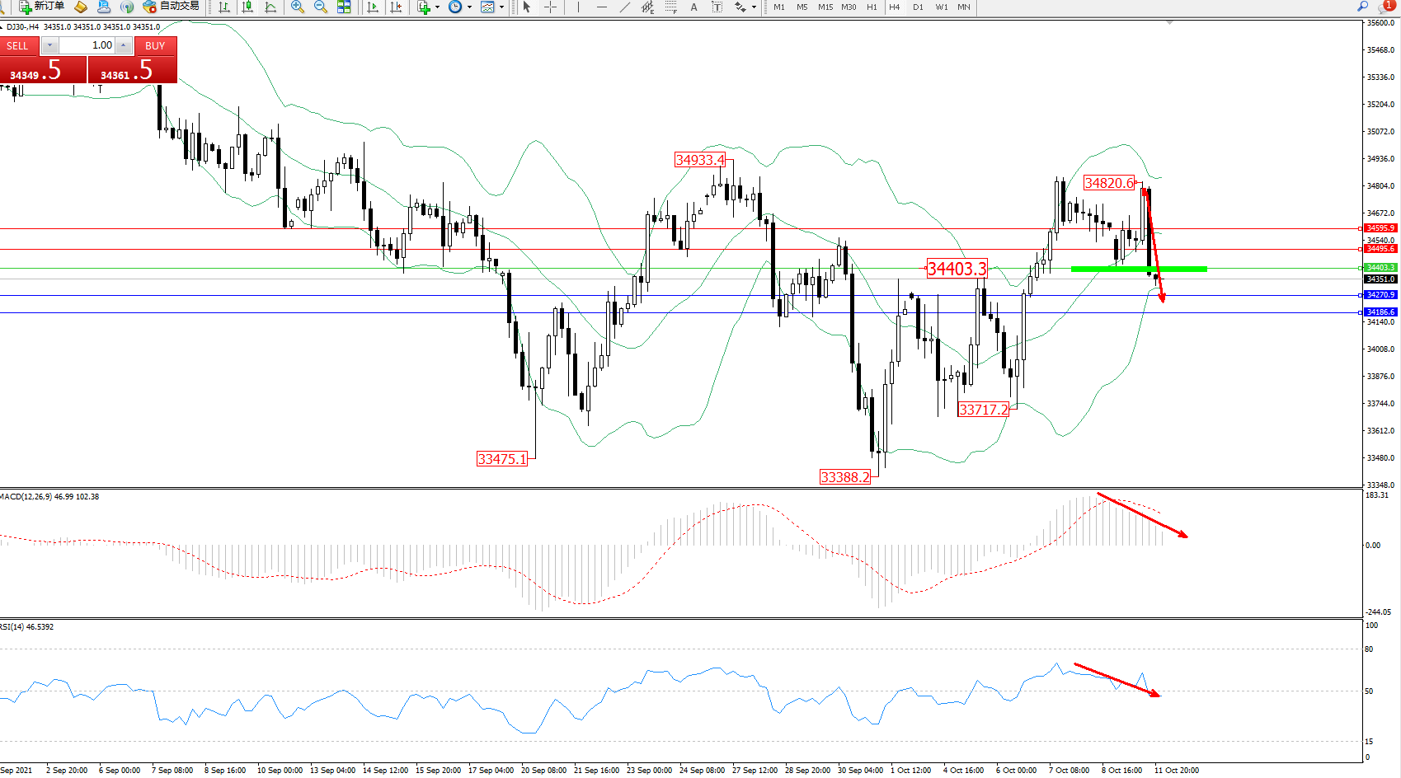The height and width of the screenshot is (778, 1401).
Task: Click the tile windows icon
Action: [x=344, y=7]
